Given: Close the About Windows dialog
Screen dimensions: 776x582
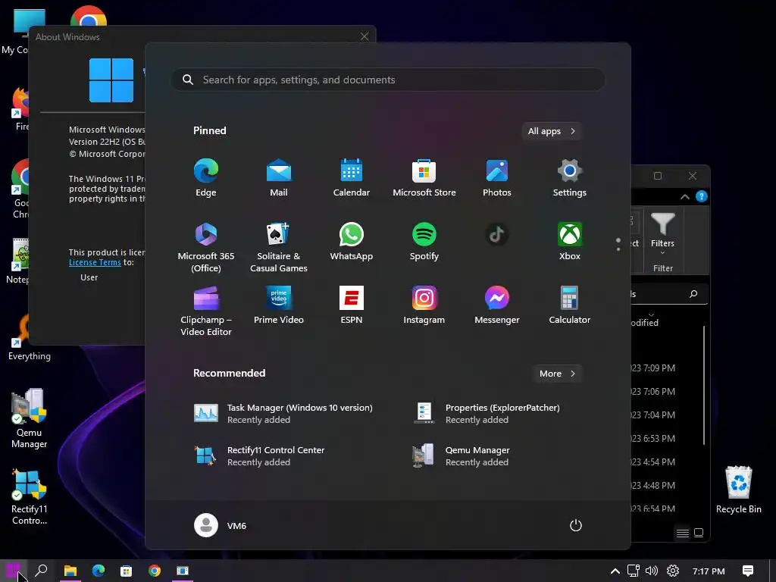Looking at the screenshot, I should click(365, 36).
